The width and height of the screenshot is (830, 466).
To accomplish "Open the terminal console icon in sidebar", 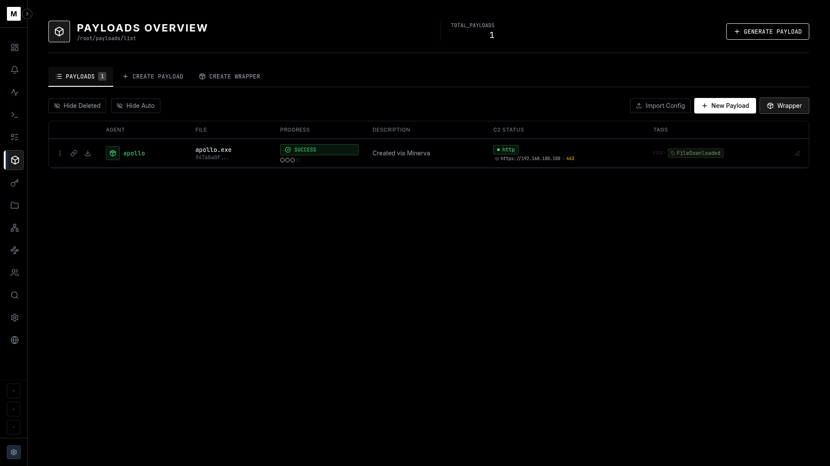I will point(14,115).
